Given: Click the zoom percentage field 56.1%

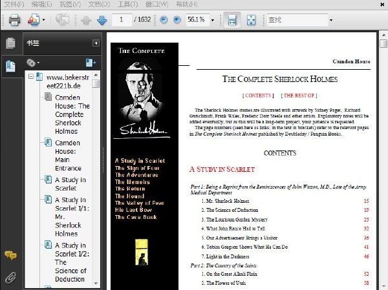Looking at the screenshot, I should coord(197,20).
